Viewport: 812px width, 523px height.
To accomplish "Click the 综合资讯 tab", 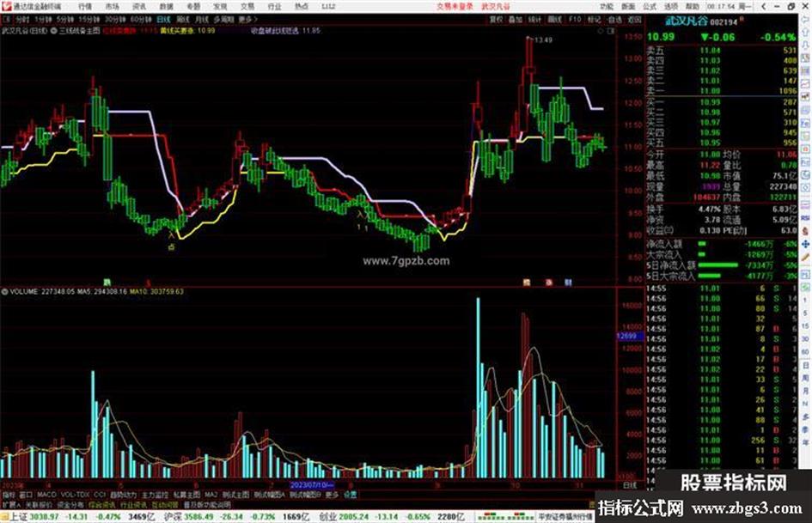I will [102, 504].
